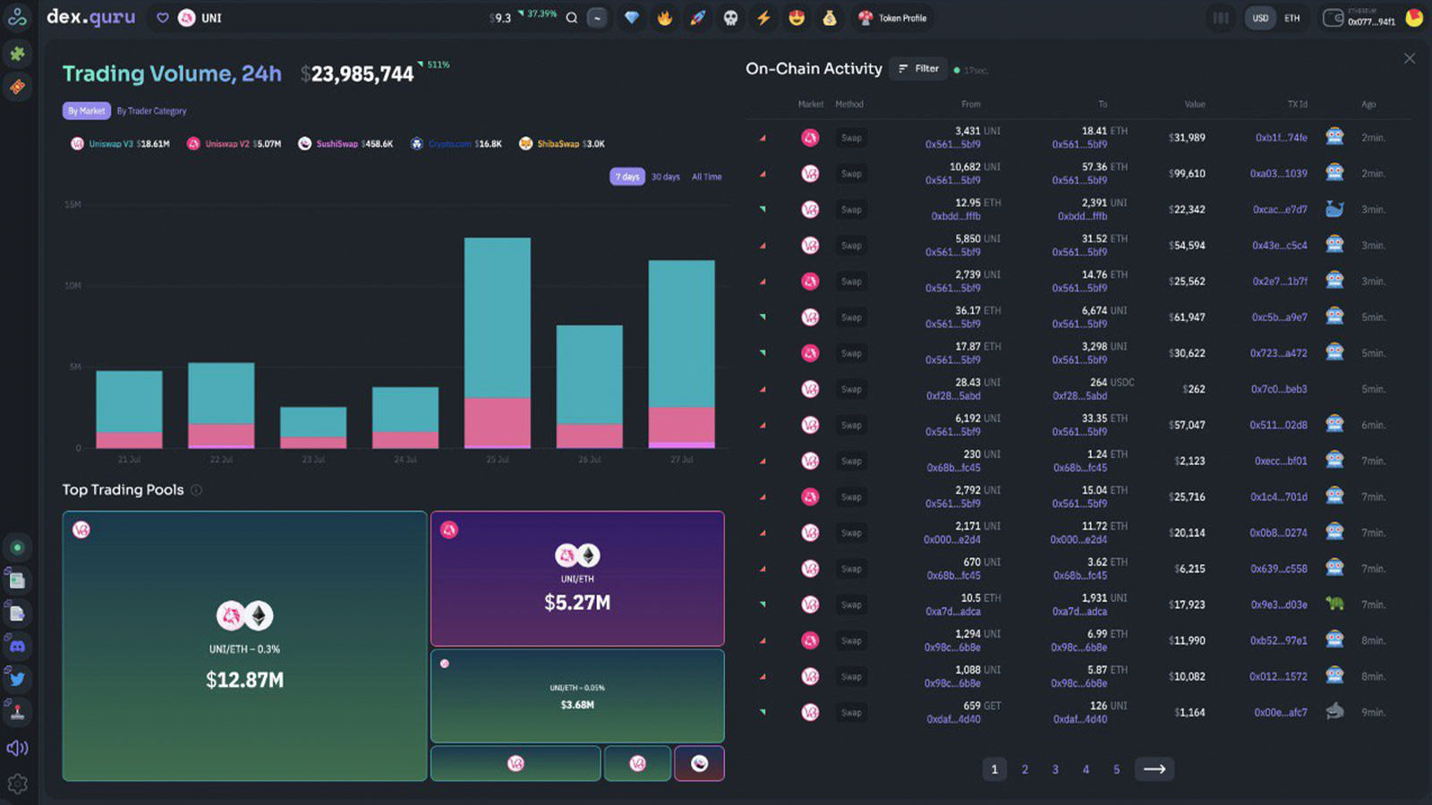Screen dimensions: 1432x805
Task: Open the UNI/ETH – 0.3% pool tile
Action: (244, 646)
